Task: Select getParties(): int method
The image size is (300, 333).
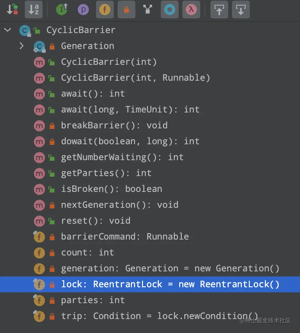Action: pos(150,173)
